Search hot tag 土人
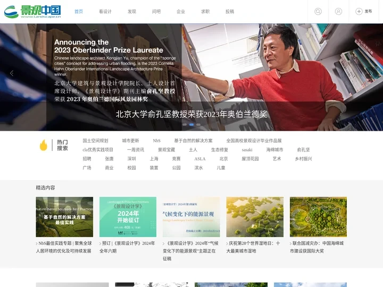The image size is (383, 287). (x=193, y=149)
